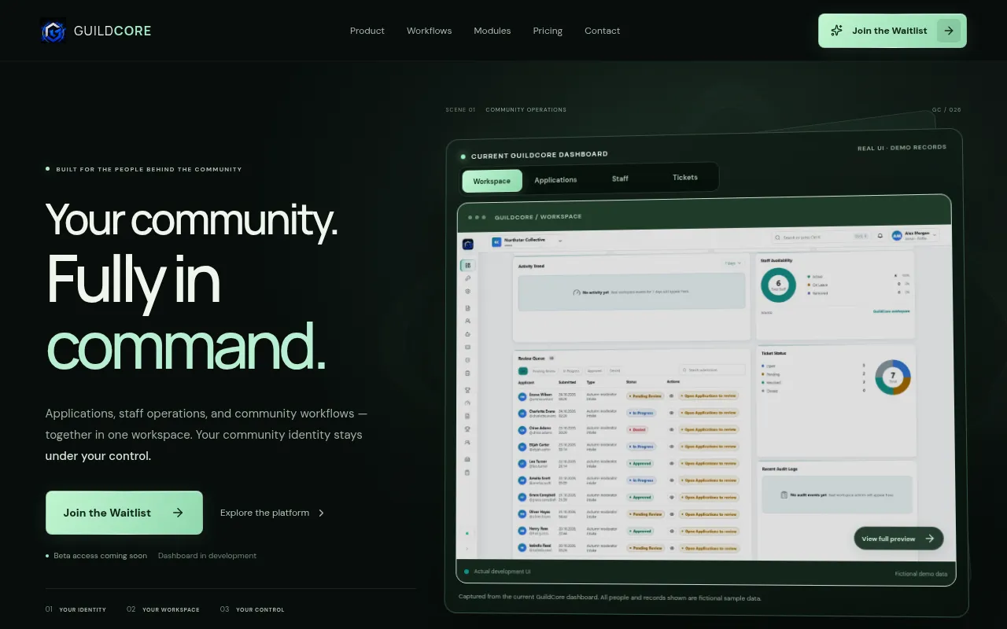Click the blue Northstar Collective avatar
Image resolution: width=1007 pixels, height=629 pixels.
[496, 242]
